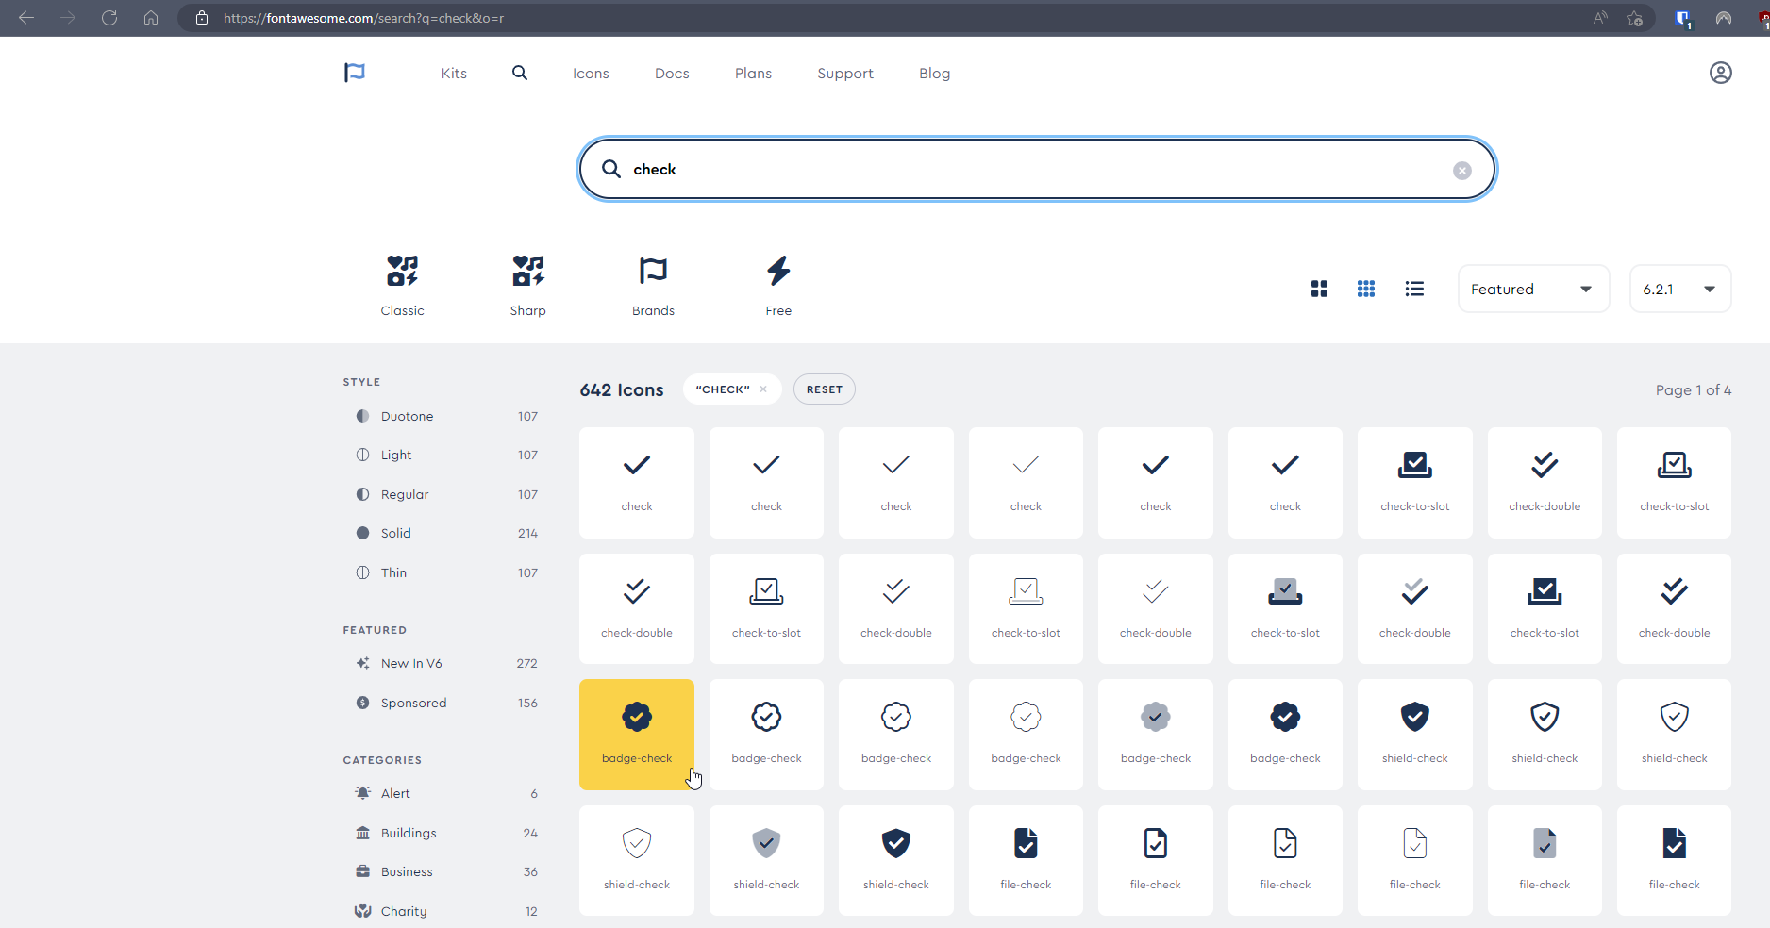This screenshot has width=1770, height=928.
Task: Switch to the list view icon
Action: (1413, 289)
